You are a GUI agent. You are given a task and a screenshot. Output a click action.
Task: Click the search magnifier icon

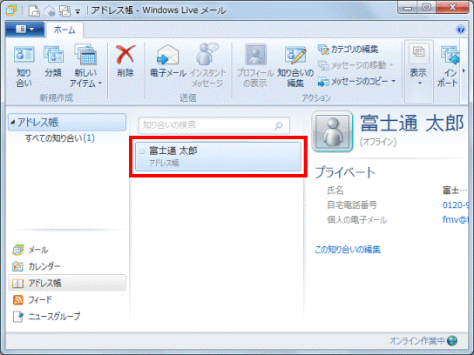(x=279, y=125)
